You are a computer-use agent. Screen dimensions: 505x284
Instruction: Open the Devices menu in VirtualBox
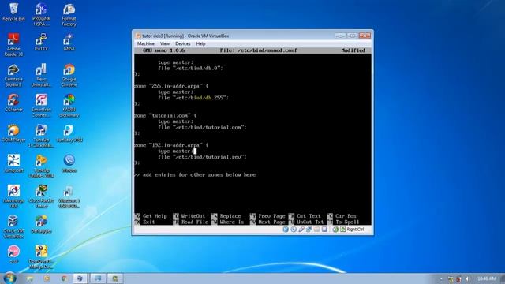coord(182,43)
